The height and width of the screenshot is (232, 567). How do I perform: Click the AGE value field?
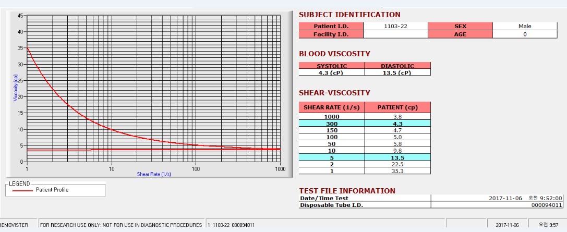[x=525, y=34]
